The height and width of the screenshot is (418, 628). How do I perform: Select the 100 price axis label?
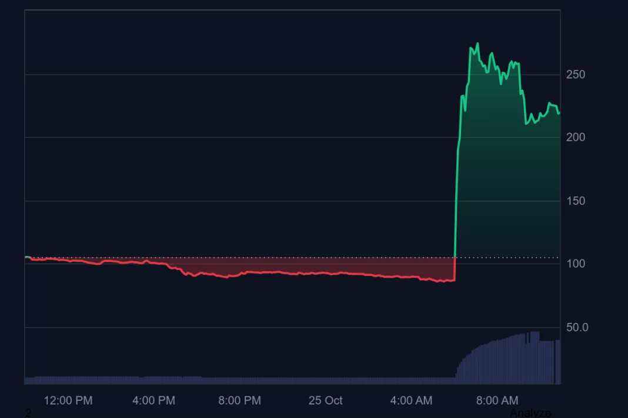coord(576,264)
